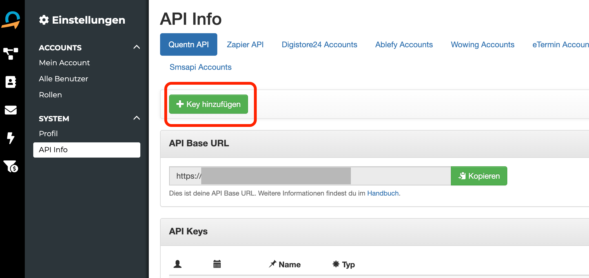The height and width of the screenshot is (278, 589).
Task: Open the campaign flow builder icon
Action: point(11,53)
